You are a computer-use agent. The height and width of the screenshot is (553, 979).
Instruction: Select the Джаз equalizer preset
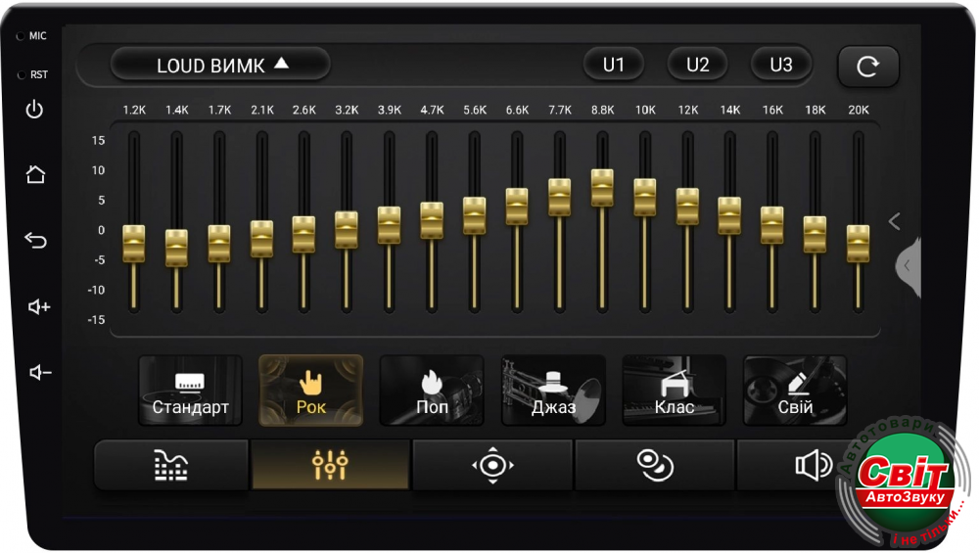tap(553, 391)
